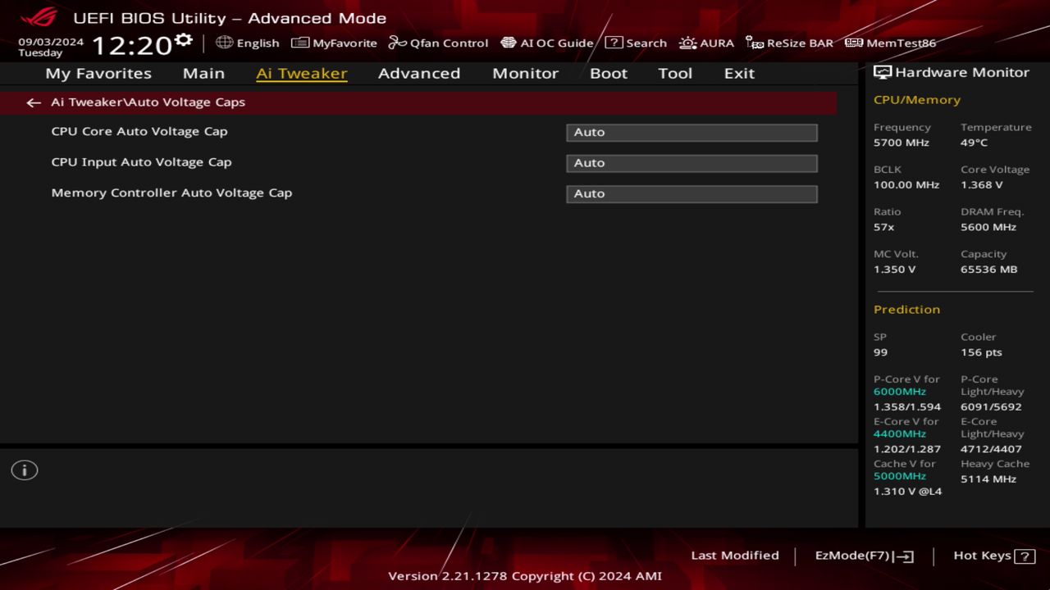Toggle AURA lighting icon

[687, 43]
